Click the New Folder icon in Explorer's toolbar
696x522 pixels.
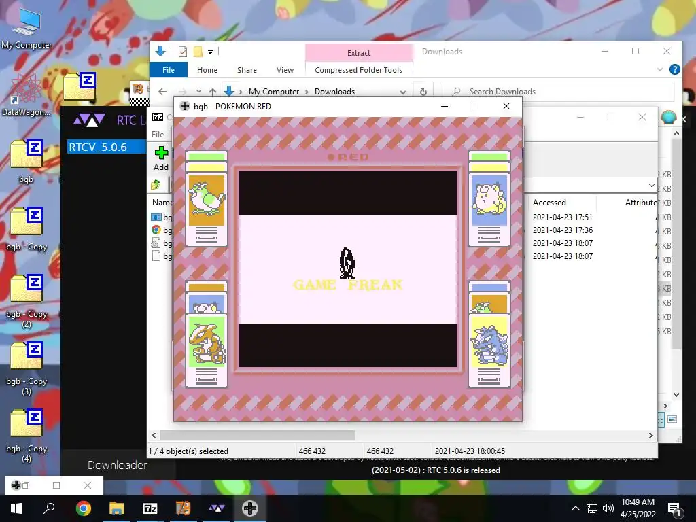(x=198, y=52)
